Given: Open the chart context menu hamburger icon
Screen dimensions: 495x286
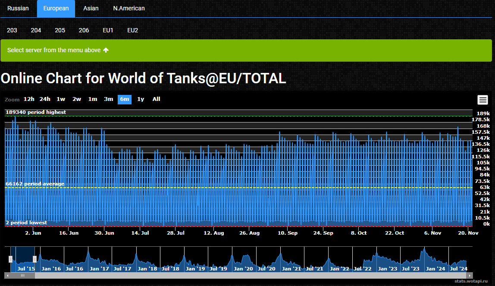Looking at the screenshot, I should click(x=482, y=100).
